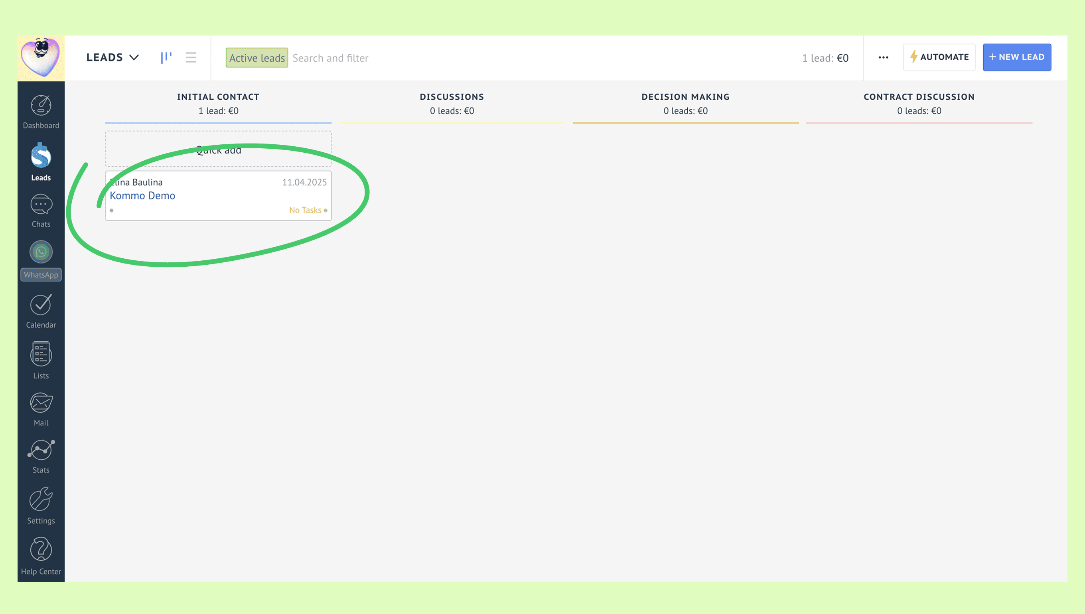1085x614 pixels.
Task: Select the CONTRACT DISCUSSION stage header
Action: 919,97
